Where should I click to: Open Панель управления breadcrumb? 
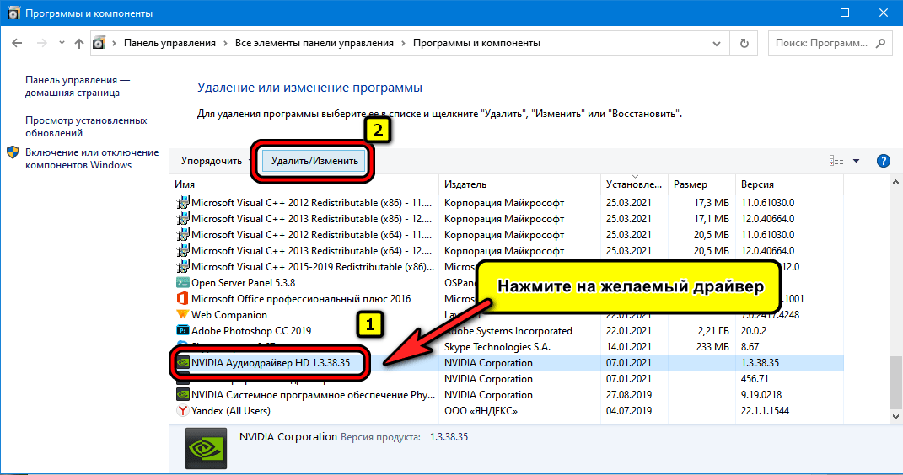pyautogui.click(x=169, y=43)
